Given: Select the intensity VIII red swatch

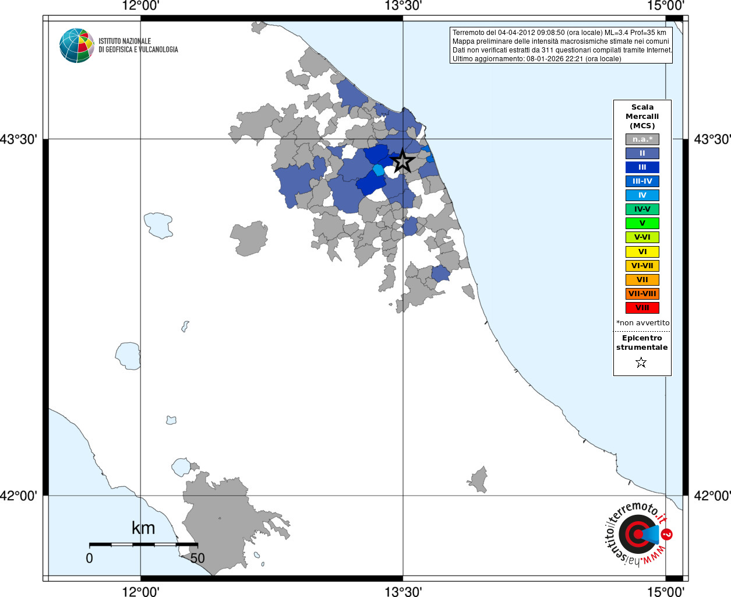Looking at the screenshot, I should coord(642,308).
